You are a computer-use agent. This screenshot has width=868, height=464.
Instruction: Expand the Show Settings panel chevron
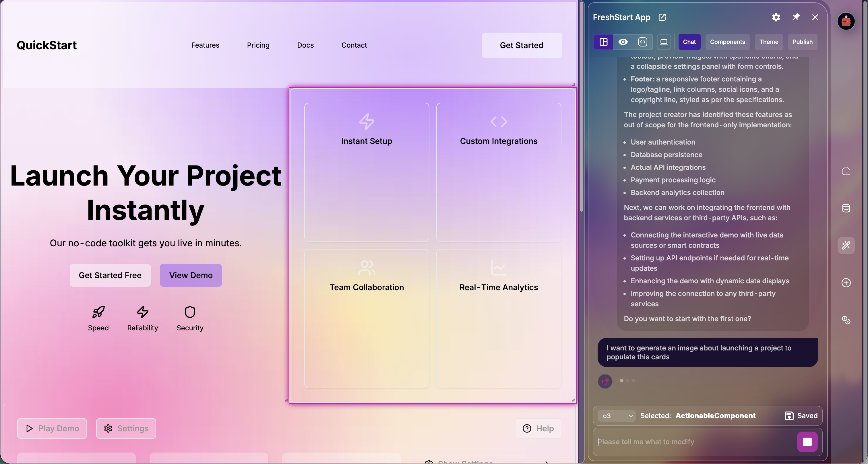point(547,462)
